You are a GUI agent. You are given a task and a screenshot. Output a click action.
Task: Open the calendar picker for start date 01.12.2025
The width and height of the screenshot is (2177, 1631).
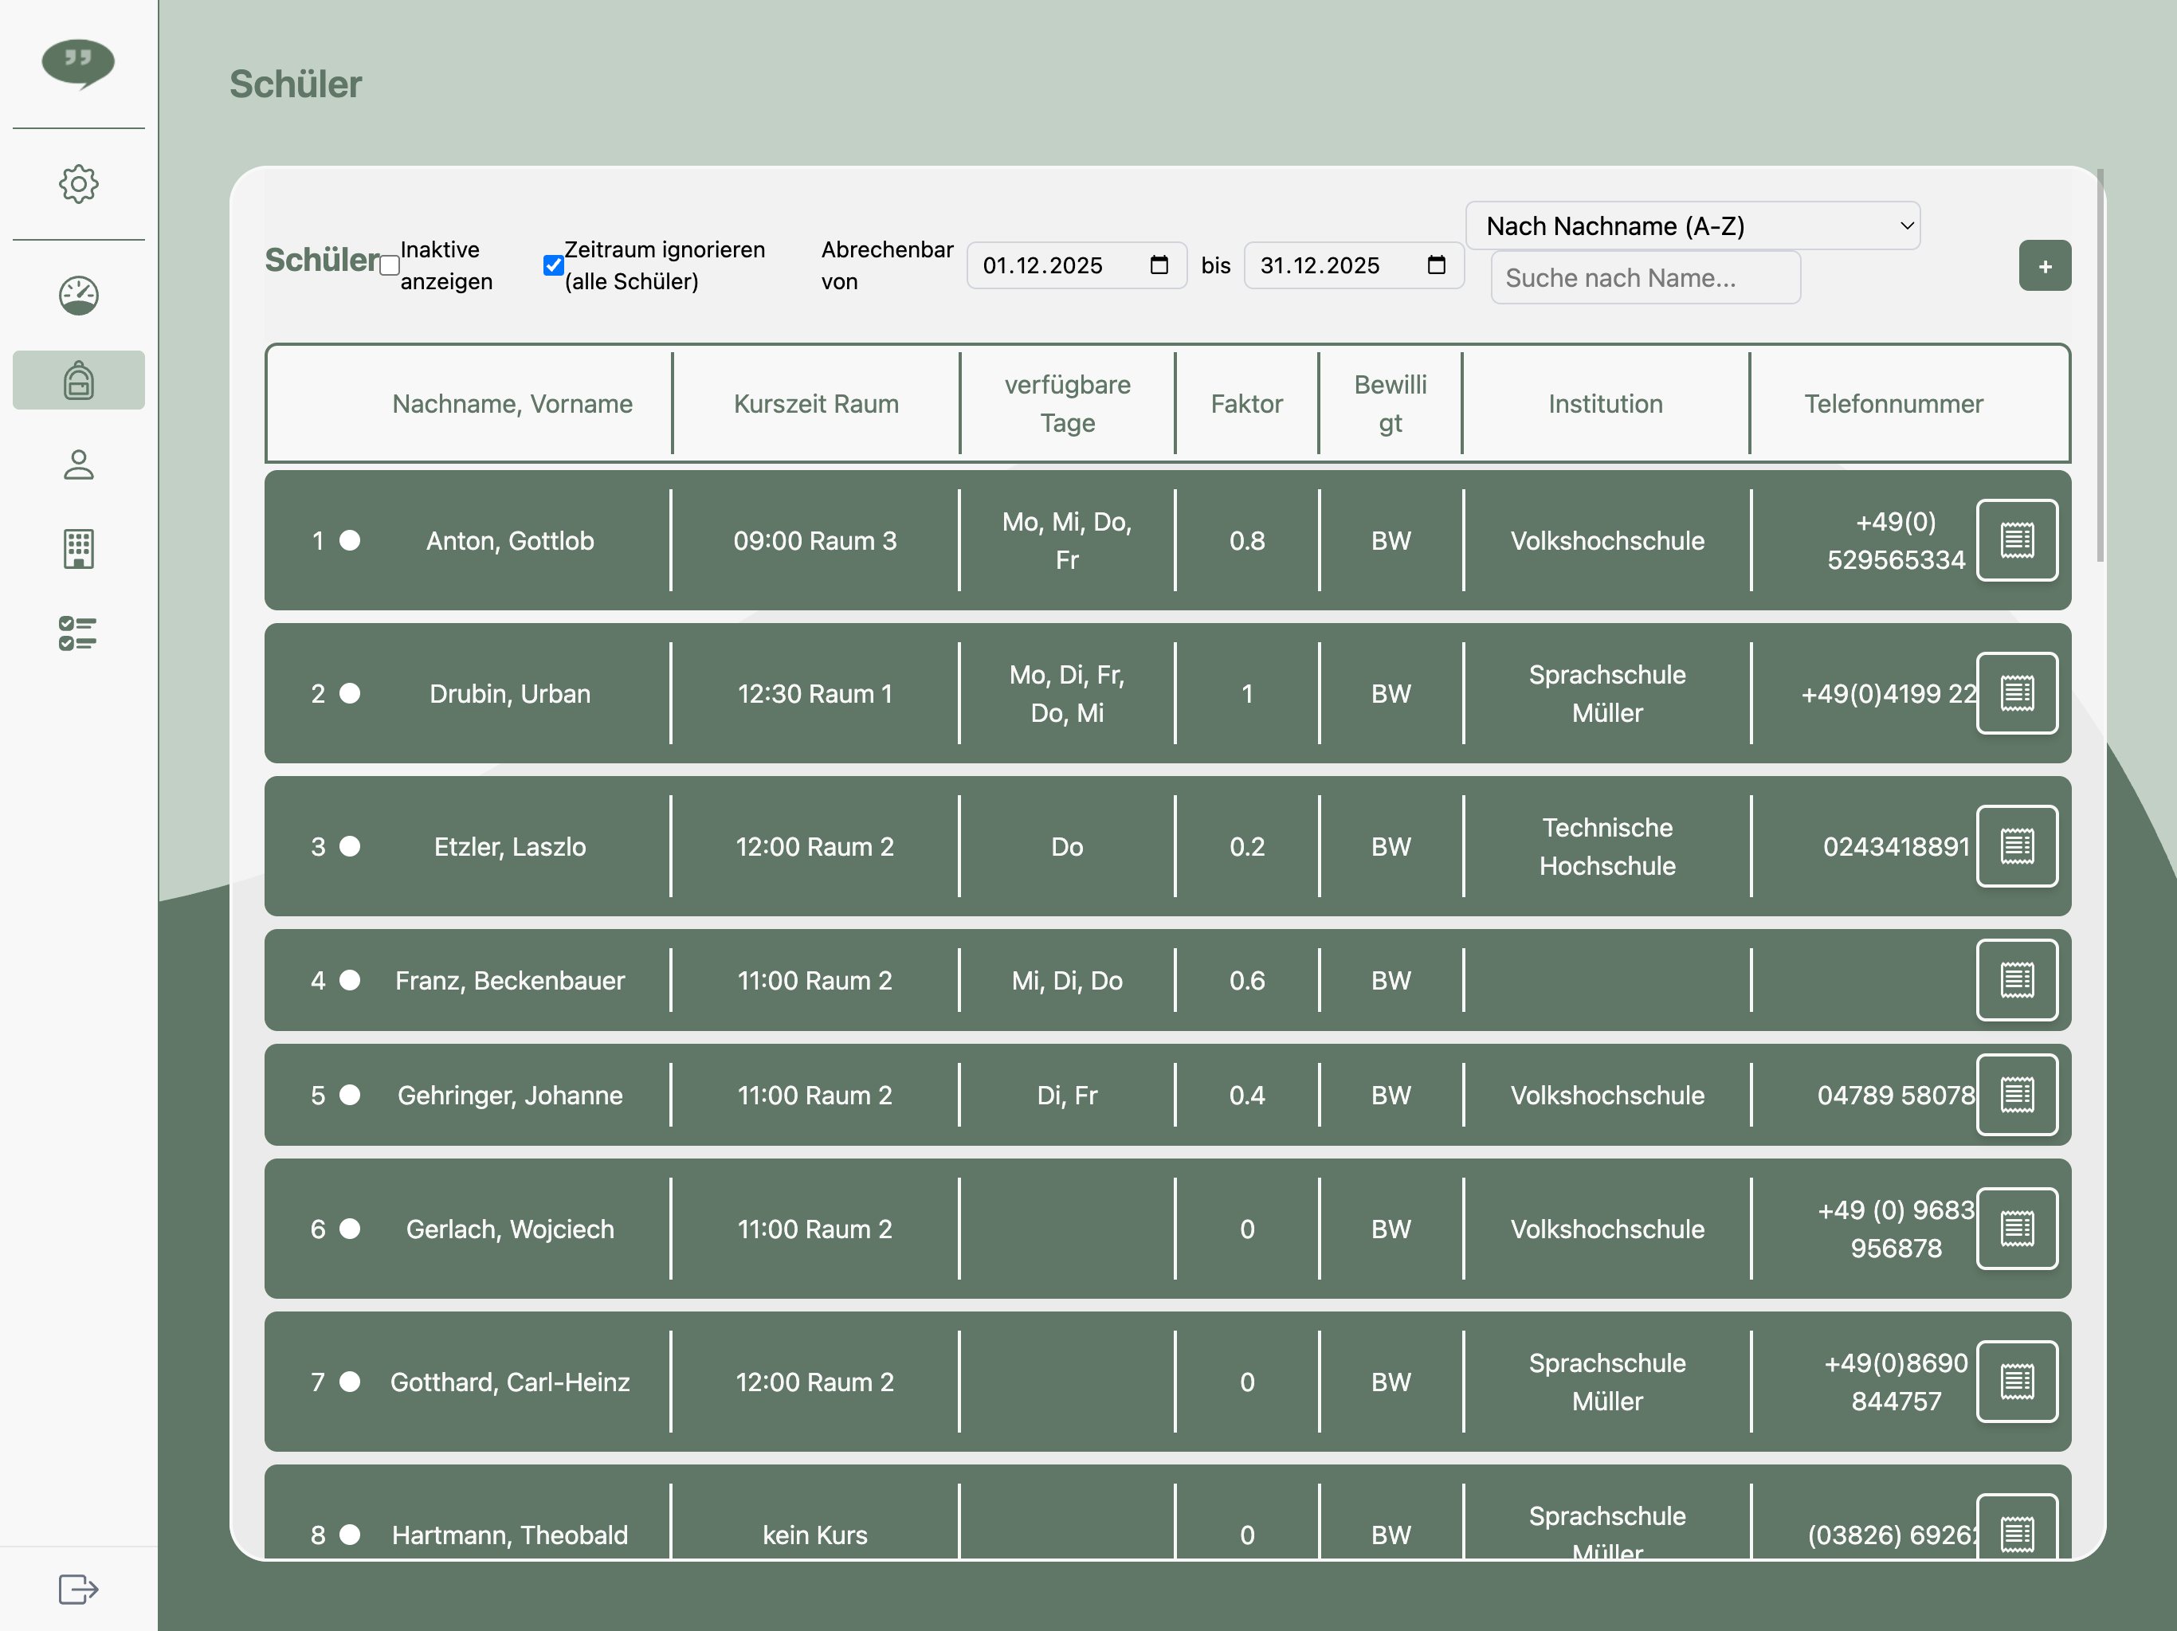point(1159,266)
